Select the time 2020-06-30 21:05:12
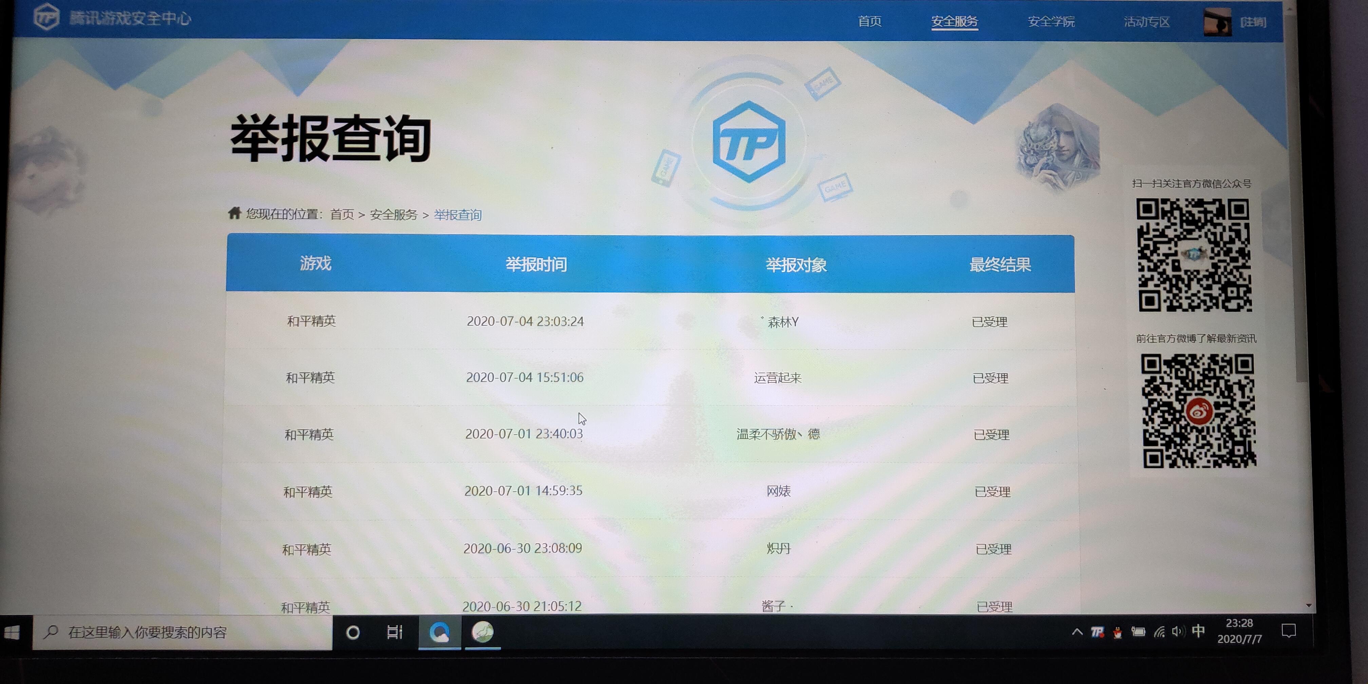 [522, 606]
